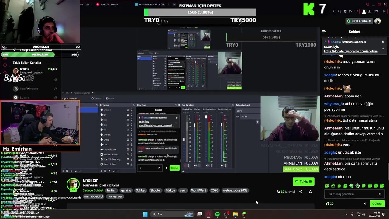Add transition with Sahne Geçişleri plus
This screenshot has width=389, height=219.
pos(257,122)
